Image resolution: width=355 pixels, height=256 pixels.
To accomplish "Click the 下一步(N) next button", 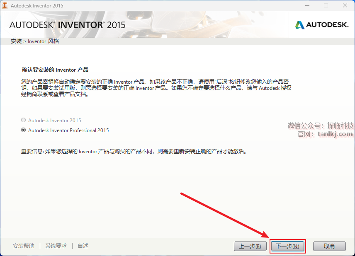I will (287, 246).
